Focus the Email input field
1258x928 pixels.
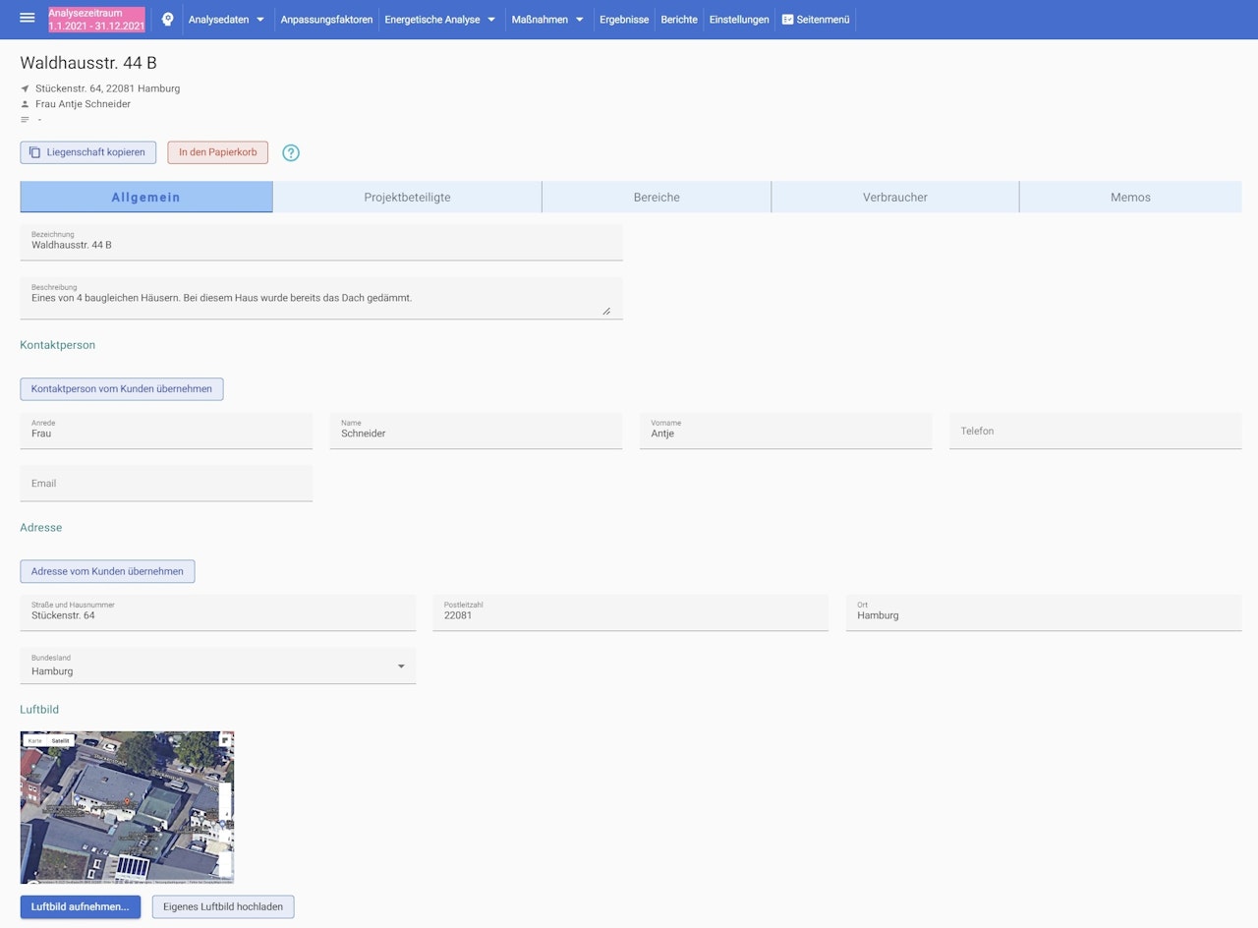(166, 483)
